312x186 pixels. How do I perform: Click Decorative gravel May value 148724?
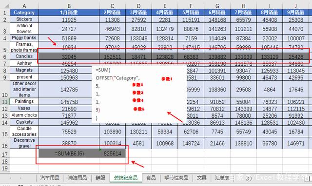tap(191, 143)
